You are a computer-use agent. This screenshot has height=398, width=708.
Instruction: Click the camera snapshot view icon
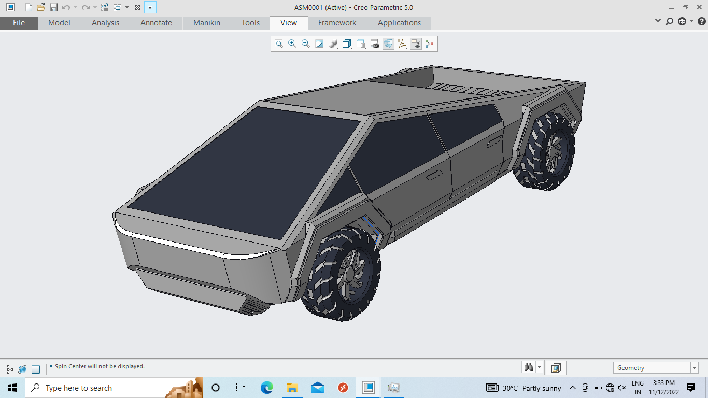pyautogui.click(x=375, y=44)
